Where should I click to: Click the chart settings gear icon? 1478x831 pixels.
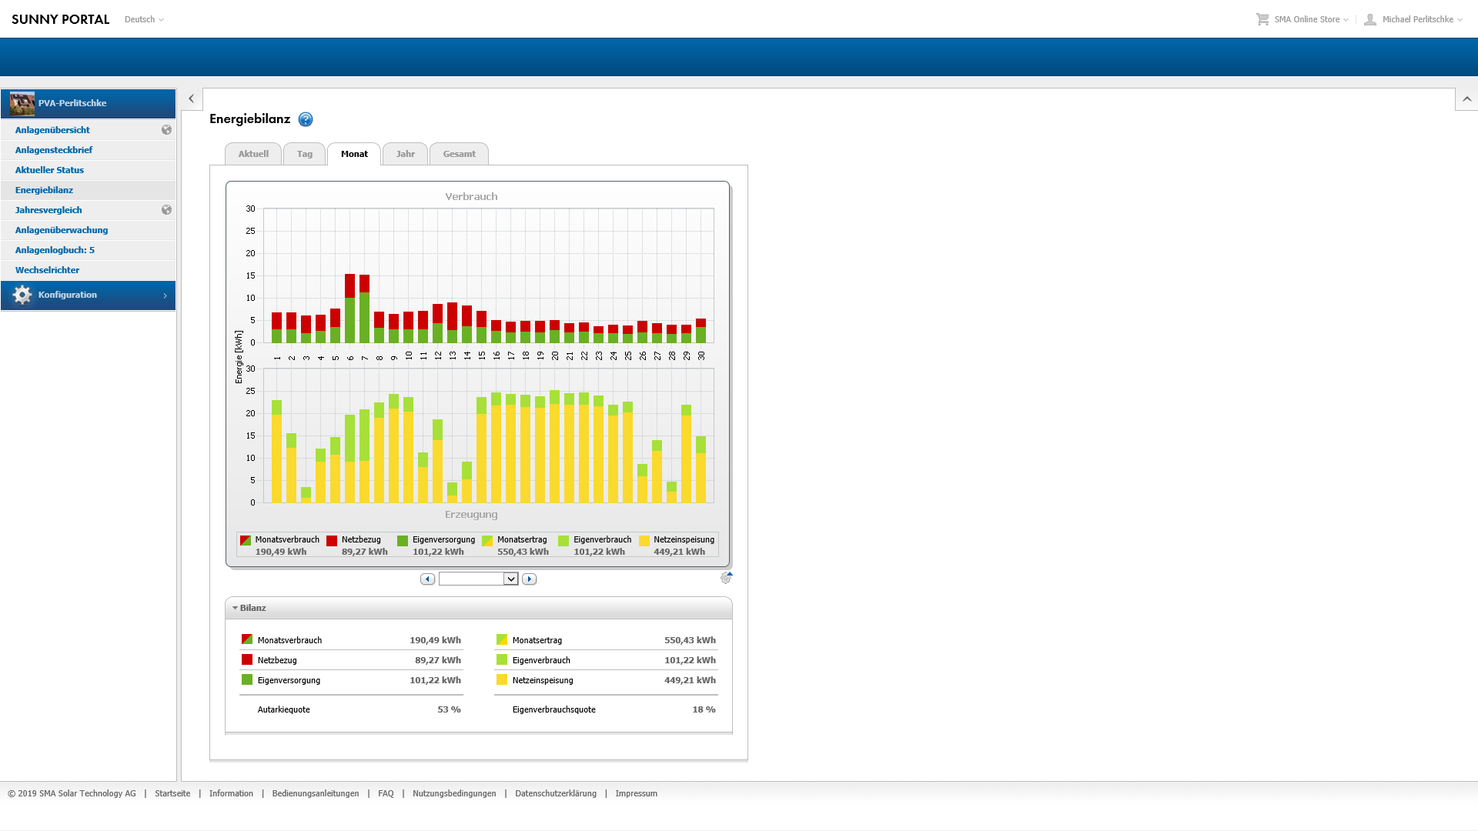pyautogui.click(x=726, y=578)
